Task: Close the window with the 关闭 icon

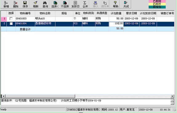Action: [x=126, y=4]
